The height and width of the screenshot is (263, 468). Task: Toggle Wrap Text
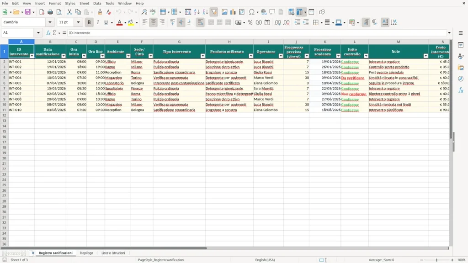(200, 22)
